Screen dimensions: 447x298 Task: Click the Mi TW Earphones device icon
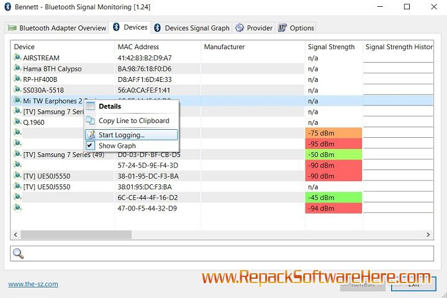(x=17, y=101)
